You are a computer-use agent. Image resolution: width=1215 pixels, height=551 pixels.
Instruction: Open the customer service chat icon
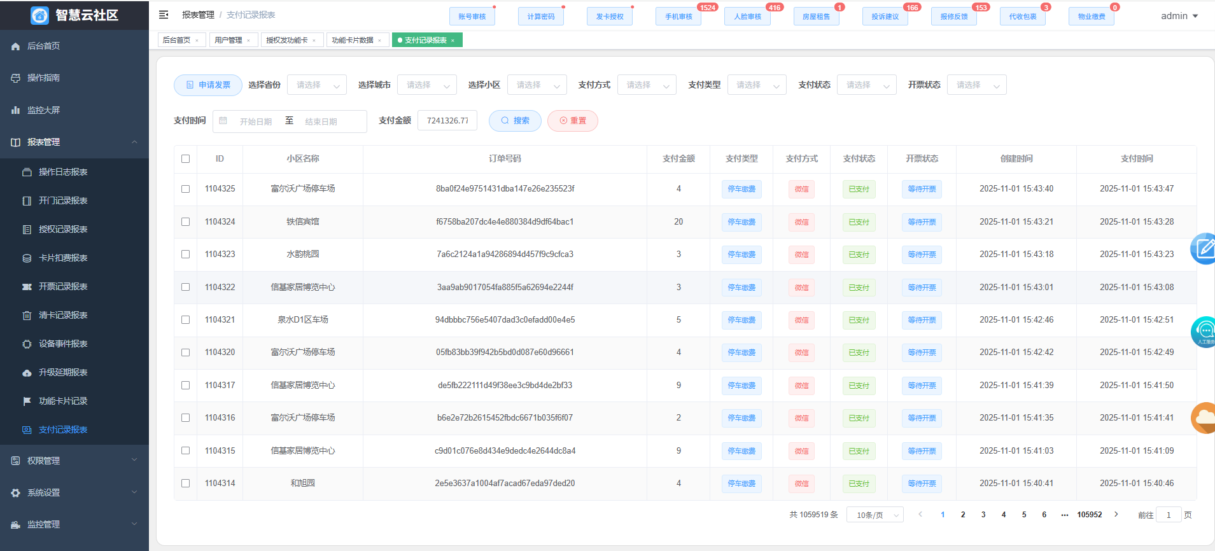pos(1204,331)
